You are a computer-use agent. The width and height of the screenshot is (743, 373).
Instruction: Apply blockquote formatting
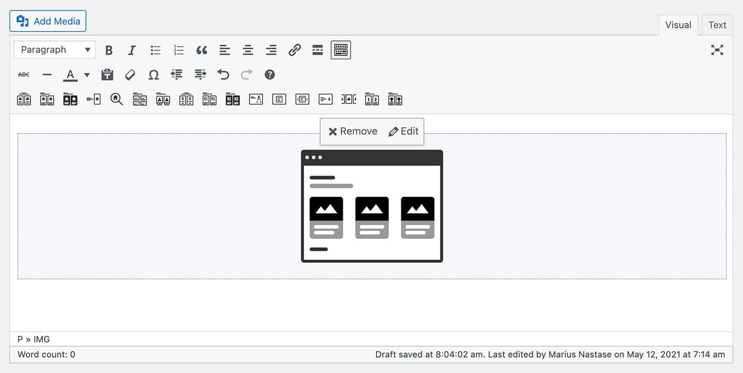coord(202,50)
